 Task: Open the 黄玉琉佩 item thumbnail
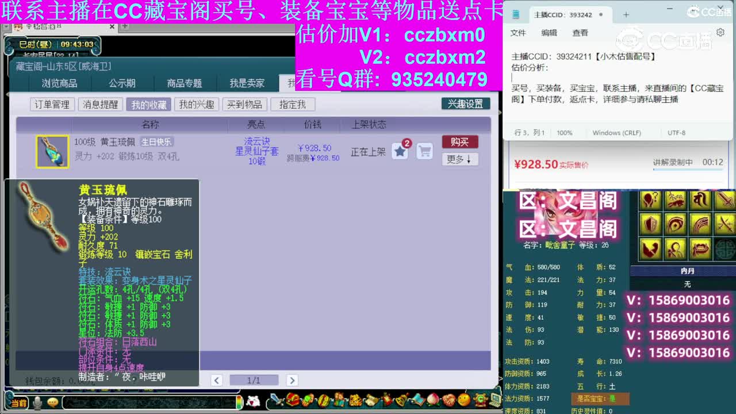pyautogui.click(x=52, y=152)
